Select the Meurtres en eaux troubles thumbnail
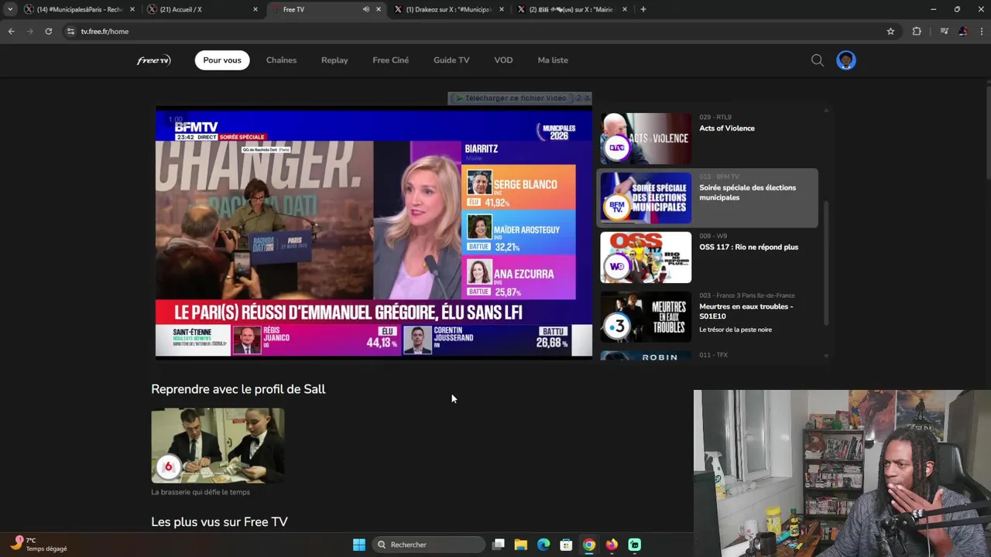Viewport: 991px width, 557px height. [646, 316]
